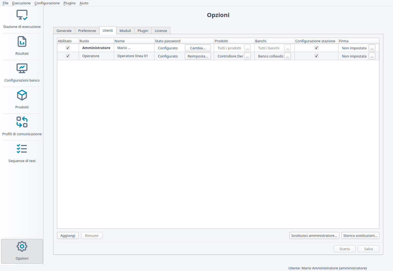Open Firma selector in the Operatore row
393x271 pixels.
tap(372, 56)
